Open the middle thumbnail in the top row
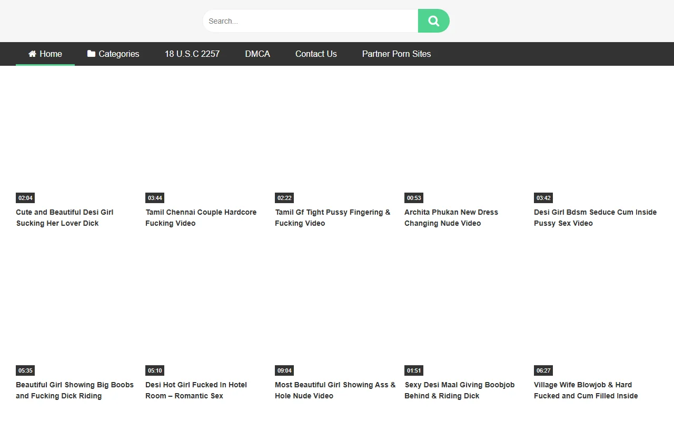This screenshot has width=674, height=421. pos(333,137)
